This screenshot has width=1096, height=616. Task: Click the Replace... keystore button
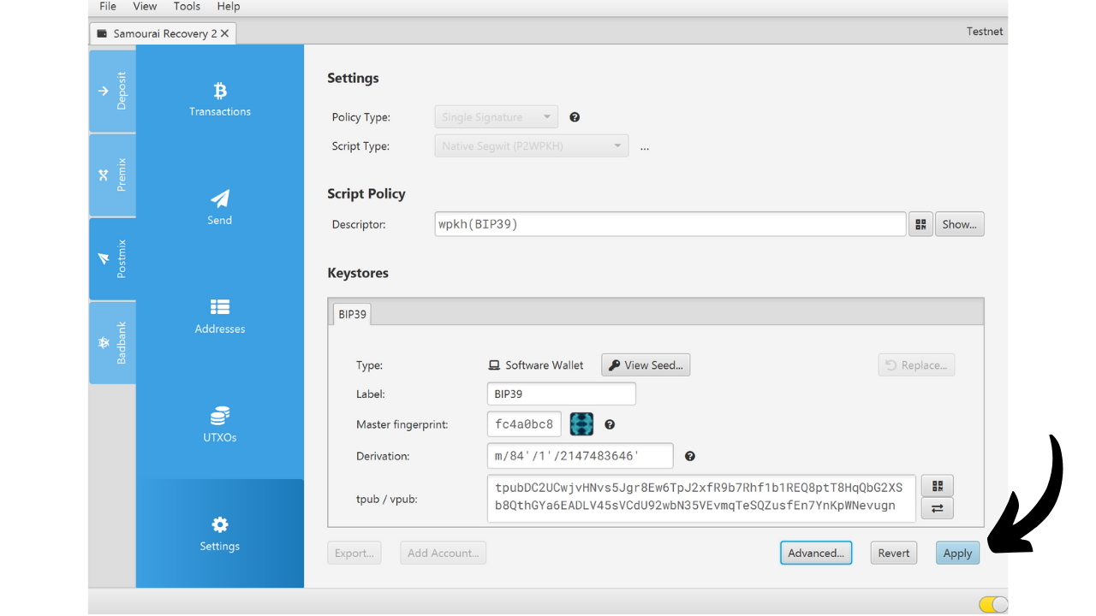pos(916,365)
